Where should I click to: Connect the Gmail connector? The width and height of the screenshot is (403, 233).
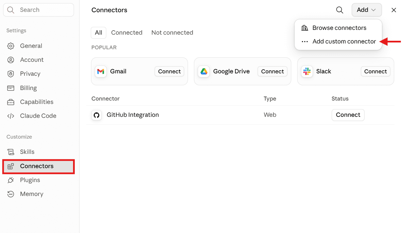[169, 71]
